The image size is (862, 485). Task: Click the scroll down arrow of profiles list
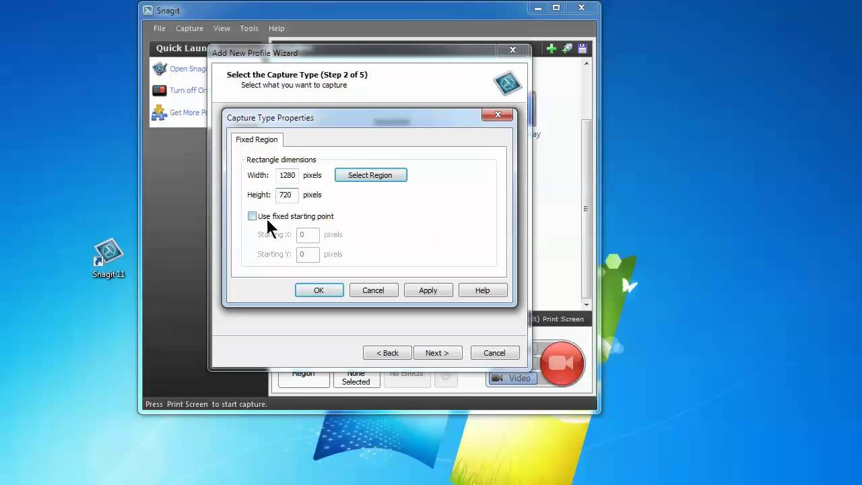pos(587,305)
